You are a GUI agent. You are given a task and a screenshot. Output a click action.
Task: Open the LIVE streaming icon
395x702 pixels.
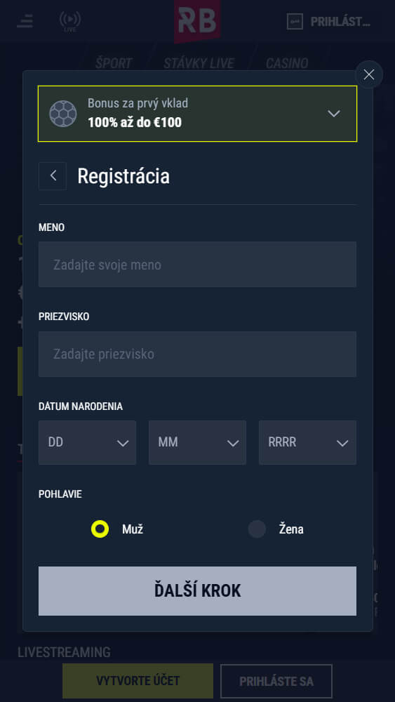pyautogui.click(x=70, y=22)
